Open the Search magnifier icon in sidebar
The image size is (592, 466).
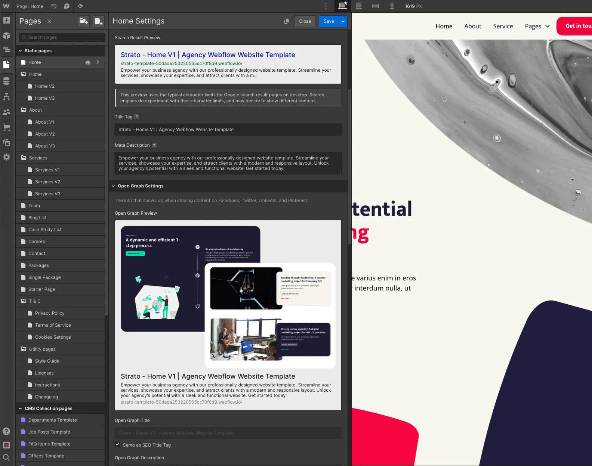click(6, 457)
